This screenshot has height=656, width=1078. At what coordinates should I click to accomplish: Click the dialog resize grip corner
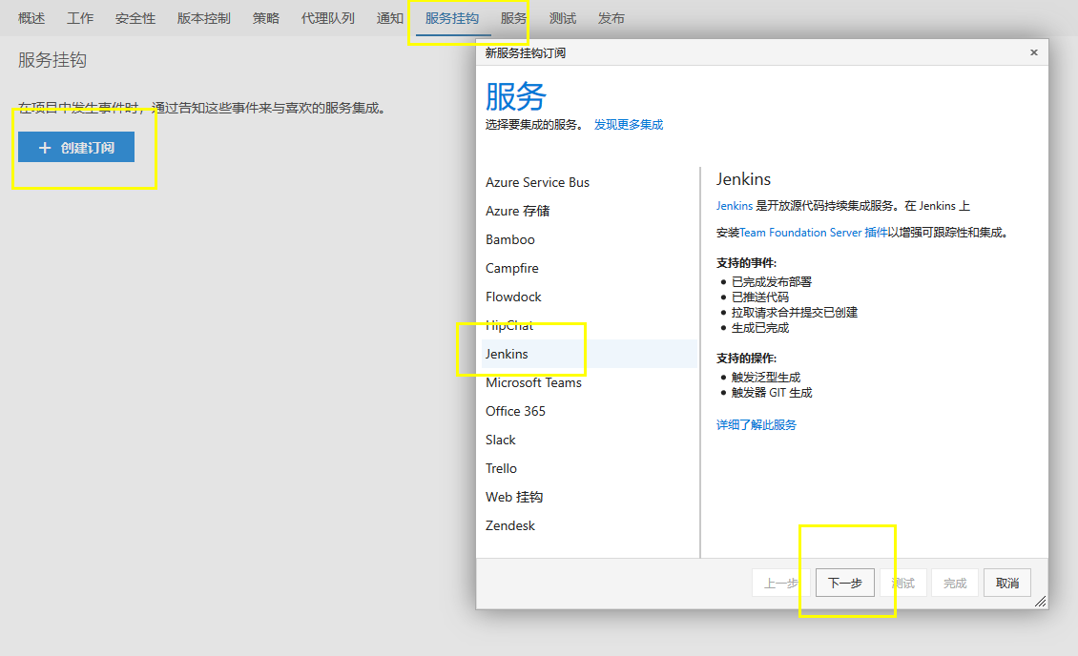(1041, 602)
